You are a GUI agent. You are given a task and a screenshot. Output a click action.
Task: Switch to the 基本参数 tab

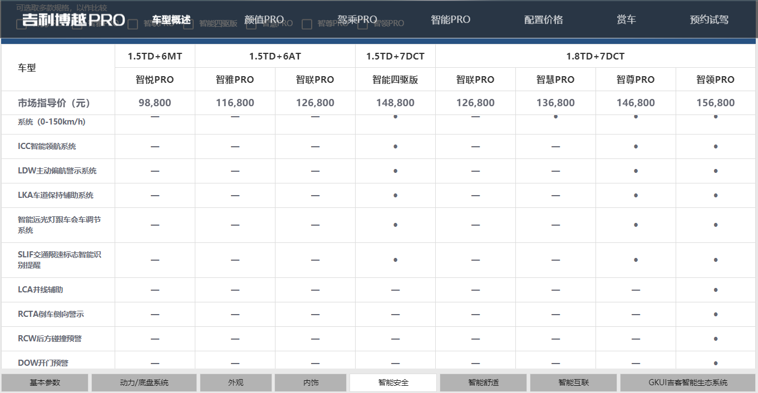pyautogui.click(x=45, y=382)
